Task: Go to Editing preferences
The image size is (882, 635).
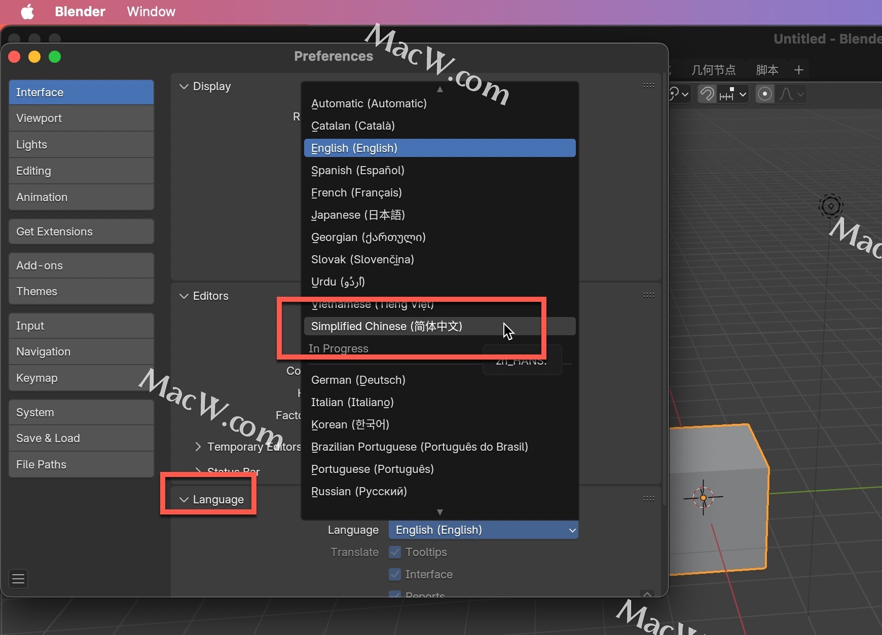Action: pyautogui.click(x=81, y=171)
